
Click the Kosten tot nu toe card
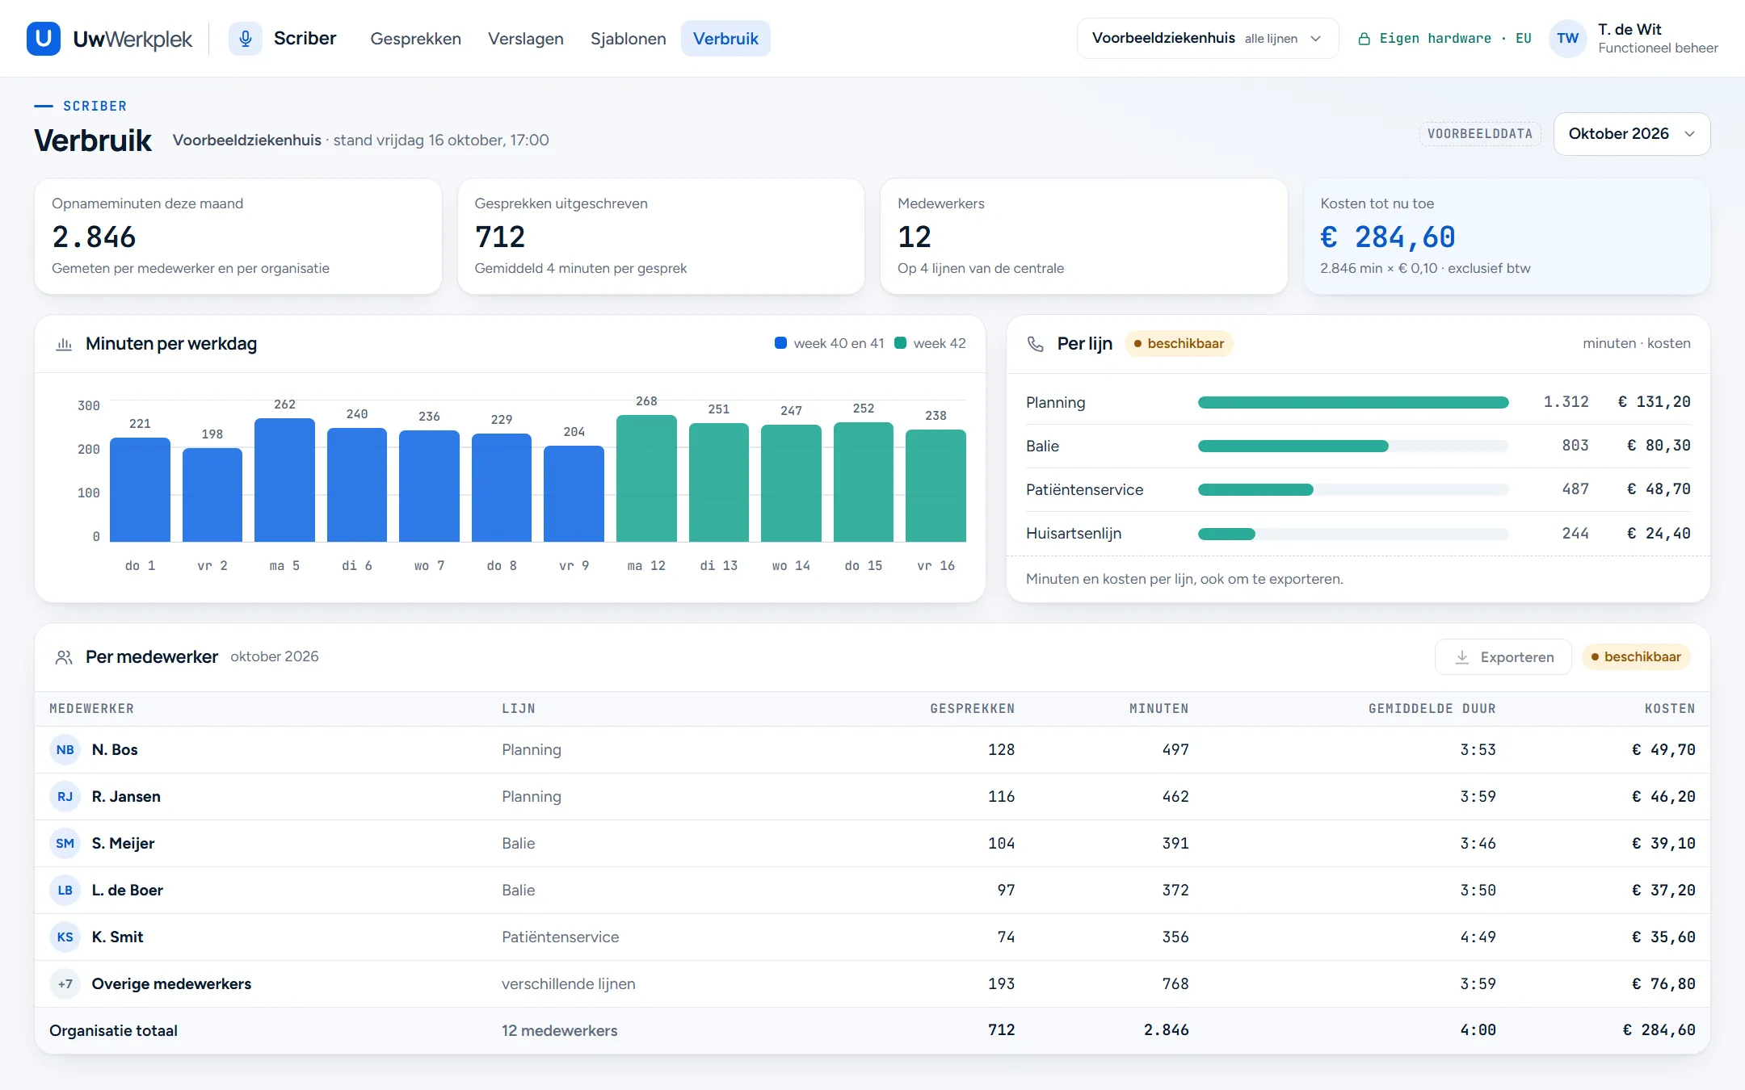pos(1507,237)
